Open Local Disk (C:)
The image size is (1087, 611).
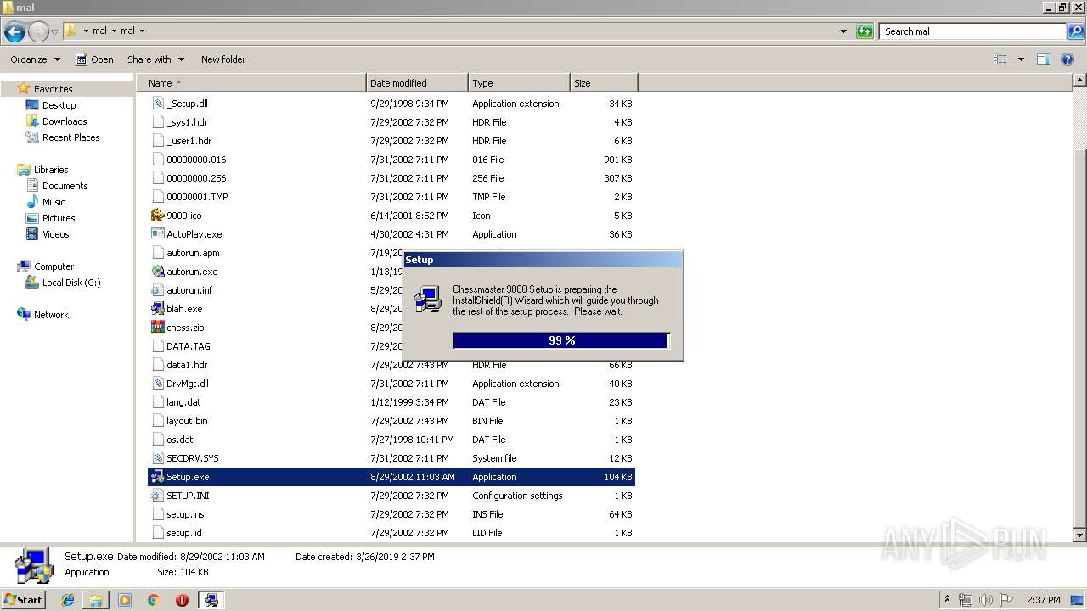(71, 283)
